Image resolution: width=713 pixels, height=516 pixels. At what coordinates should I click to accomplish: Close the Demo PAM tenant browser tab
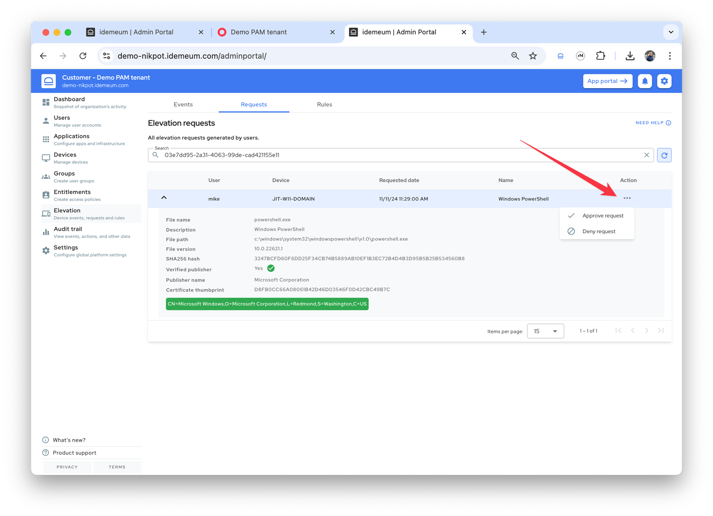[332, 32]
